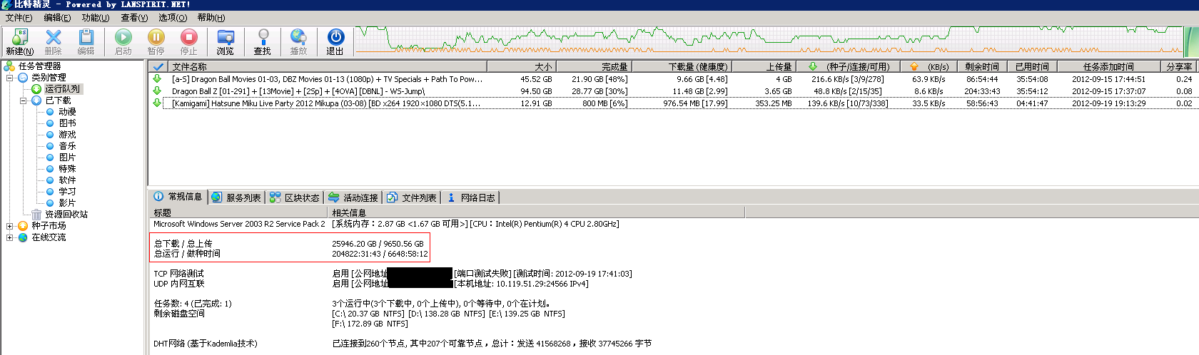Screen dimensions: 1199x355
Task: Sort by the 剩余时间 column header
Action: pyautogui.click(x=981, y=67)
